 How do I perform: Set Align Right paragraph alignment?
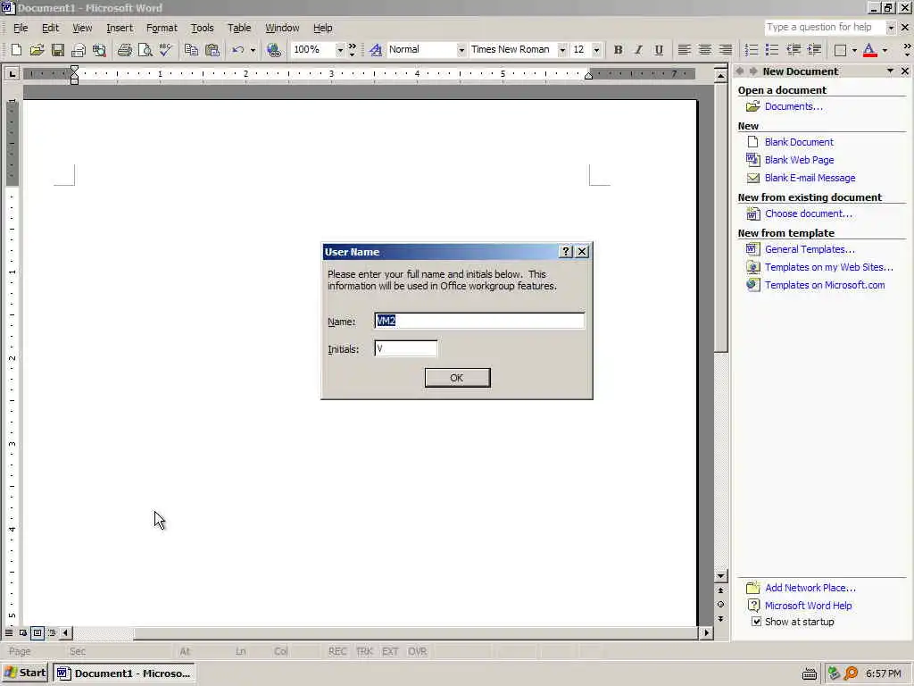coord(725,50)
